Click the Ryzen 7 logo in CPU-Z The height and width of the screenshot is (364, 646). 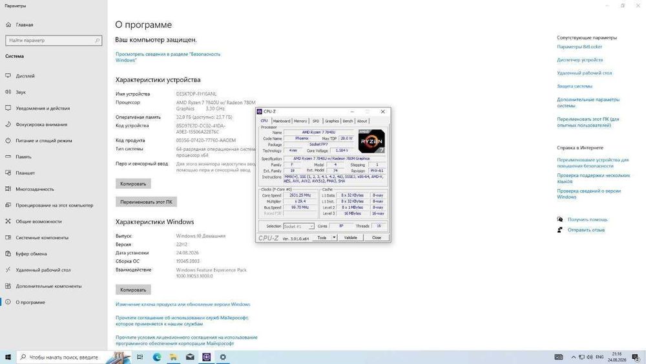(371, 141)
